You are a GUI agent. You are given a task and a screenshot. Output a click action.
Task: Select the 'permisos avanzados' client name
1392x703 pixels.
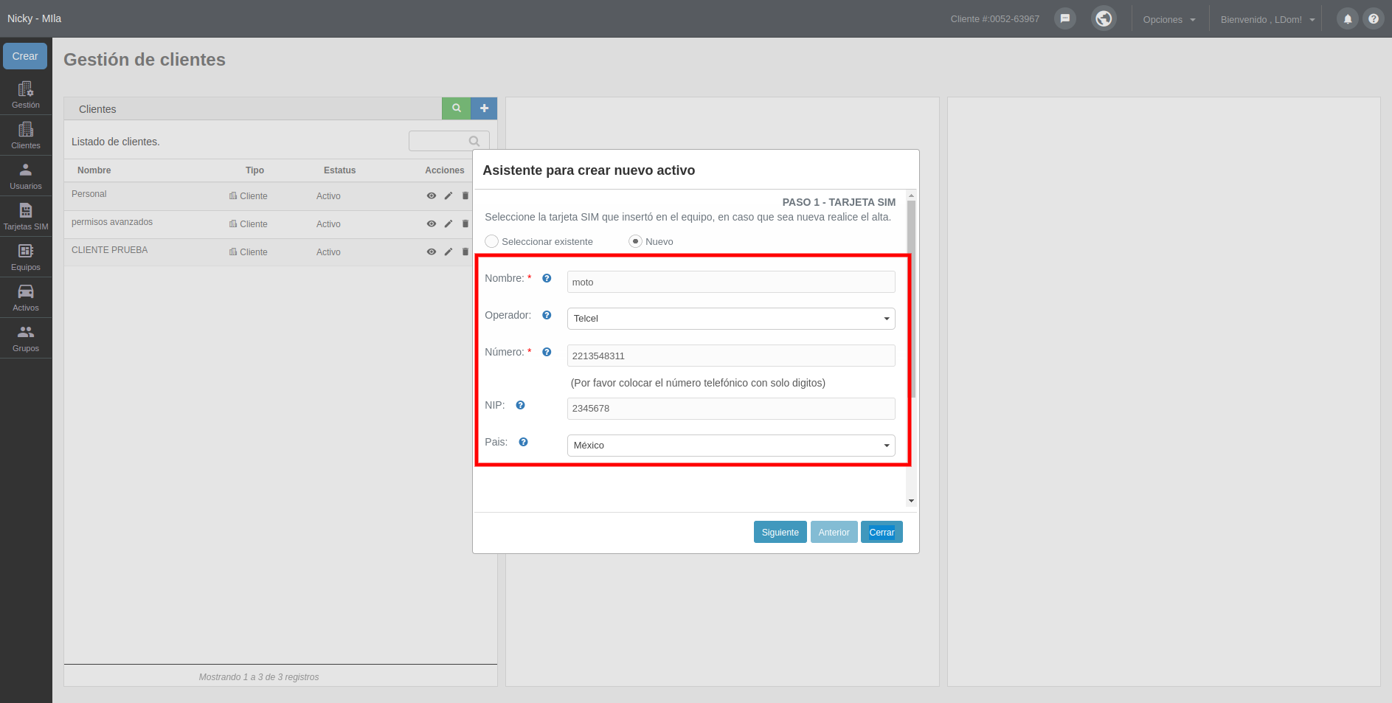[112, 222]
